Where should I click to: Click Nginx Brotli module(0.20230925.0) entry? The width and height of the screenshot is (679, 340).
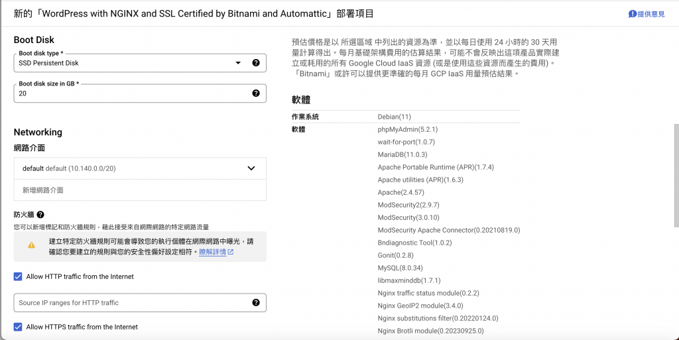pyautogui.click(x=430, y=331)
